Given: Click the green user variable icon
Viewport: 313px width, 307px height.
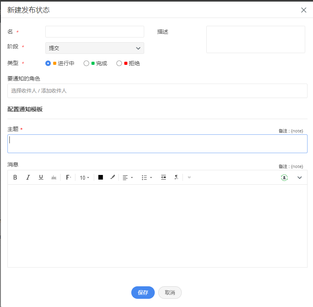Looking at the screenshot, I should click(284, 178).
